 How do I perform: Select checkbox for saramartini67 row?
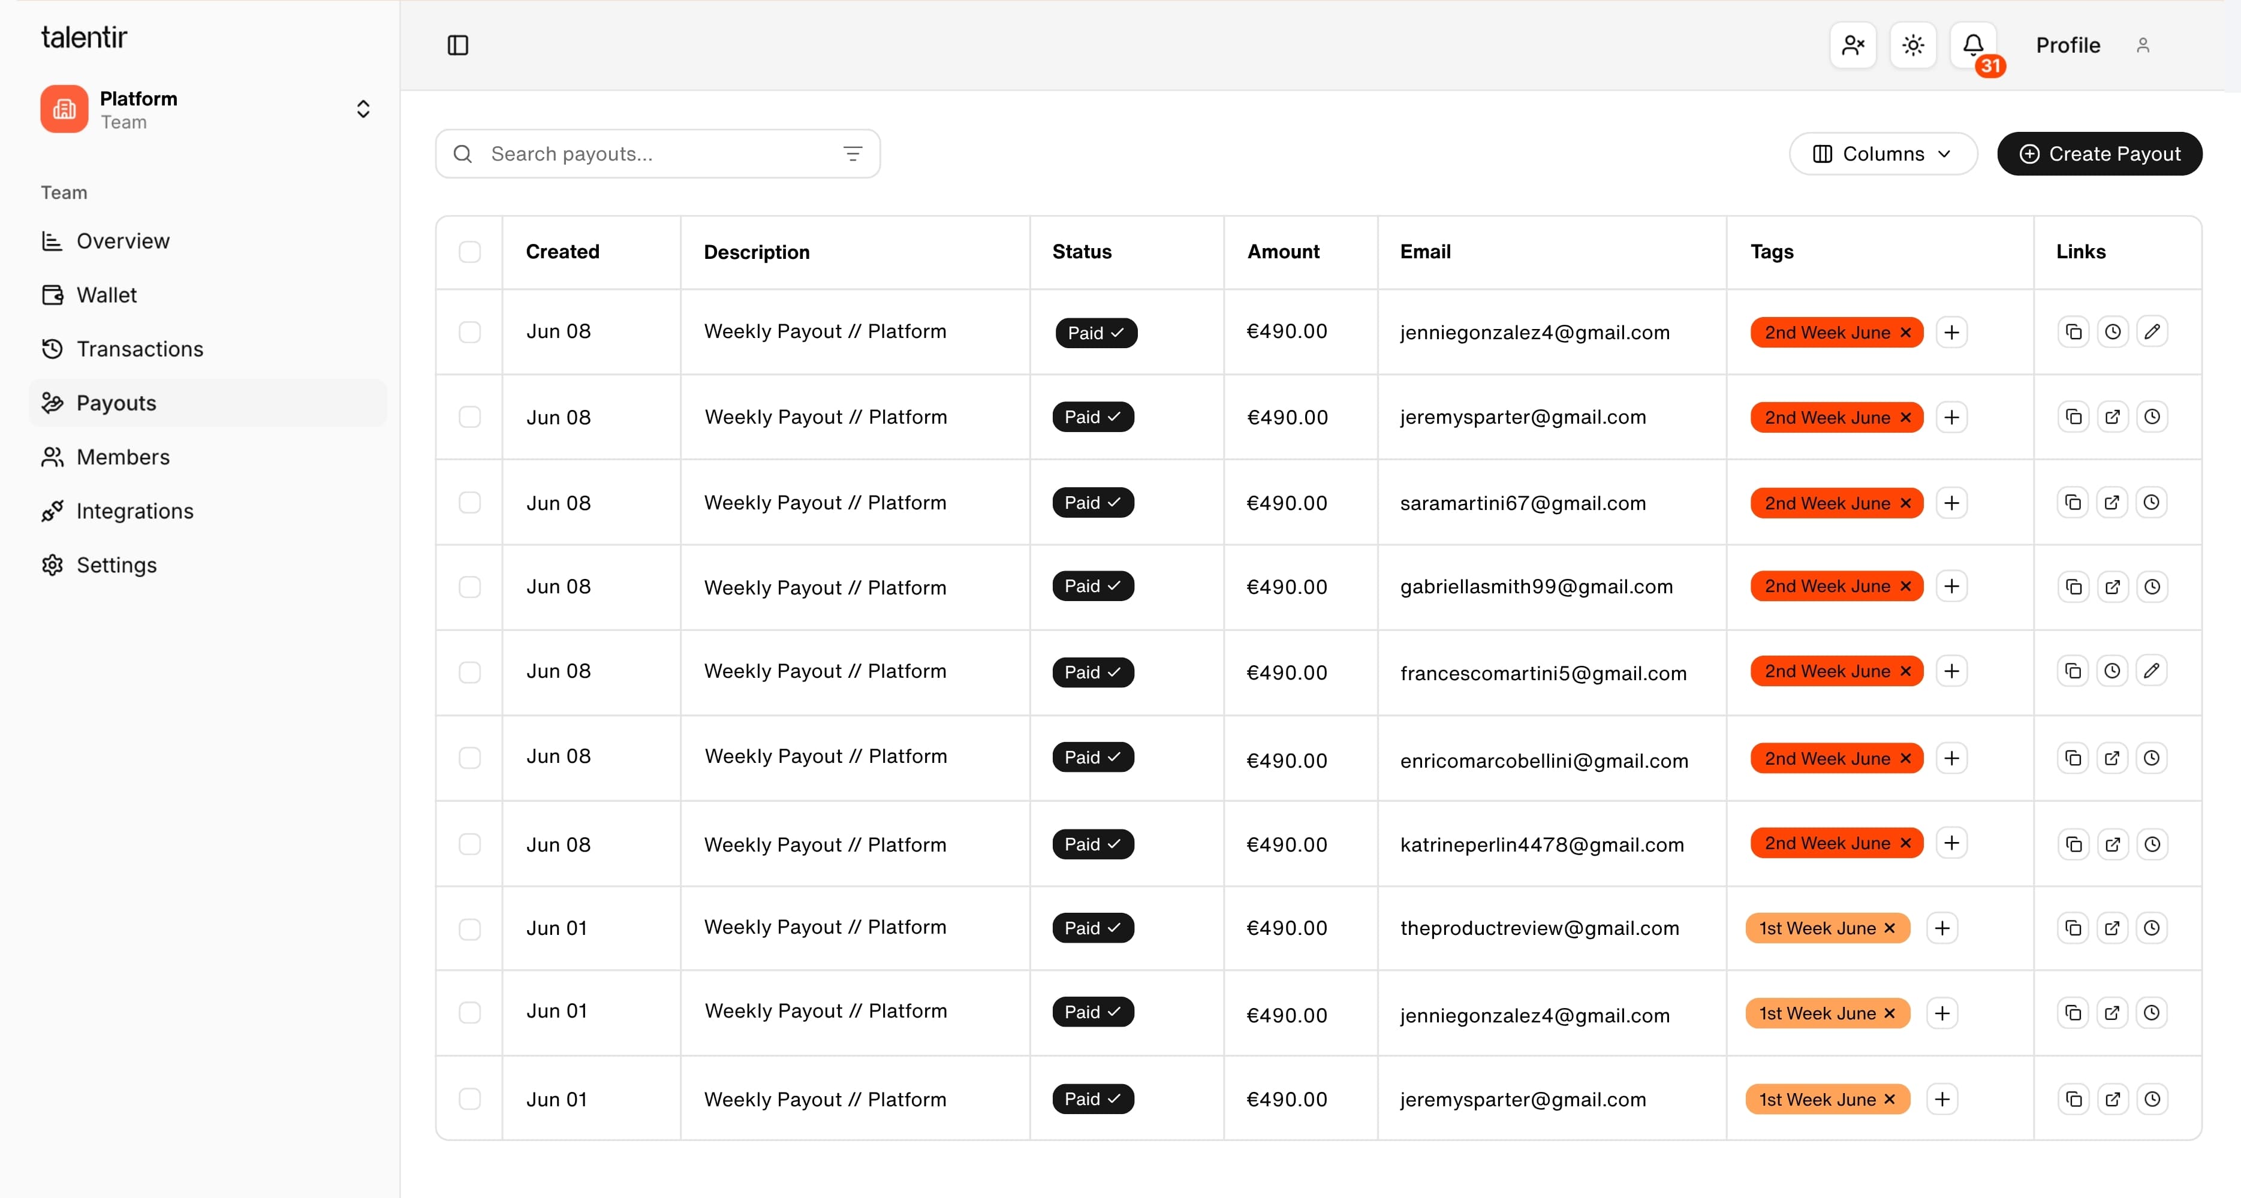tap(470, 502)
